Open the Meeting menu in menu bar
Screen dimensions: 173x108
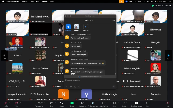(25, 1)
